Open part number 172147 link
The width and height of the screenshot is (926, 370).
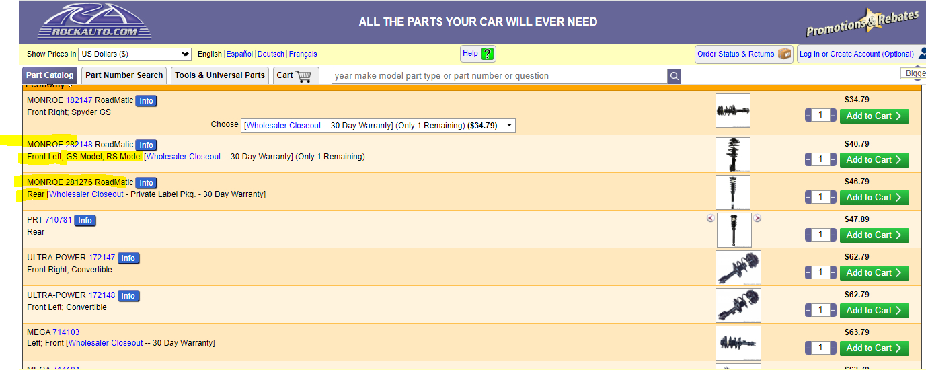(x=102, y=258)
